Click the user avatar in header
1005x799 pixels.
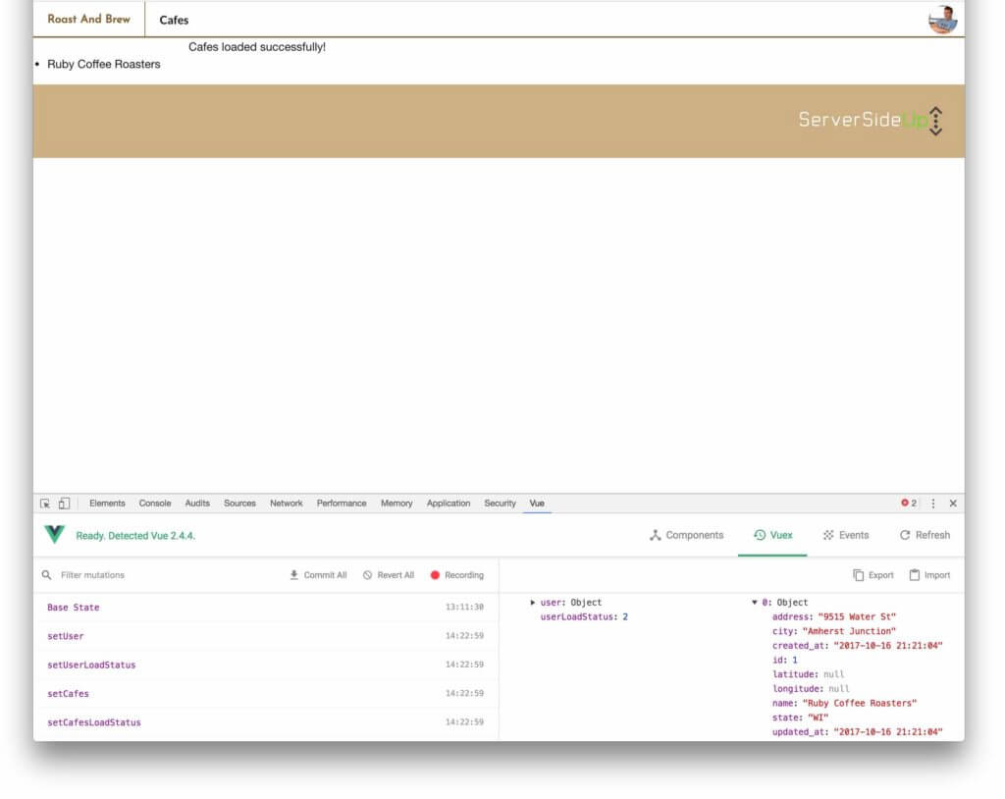[x=943, y=20]
